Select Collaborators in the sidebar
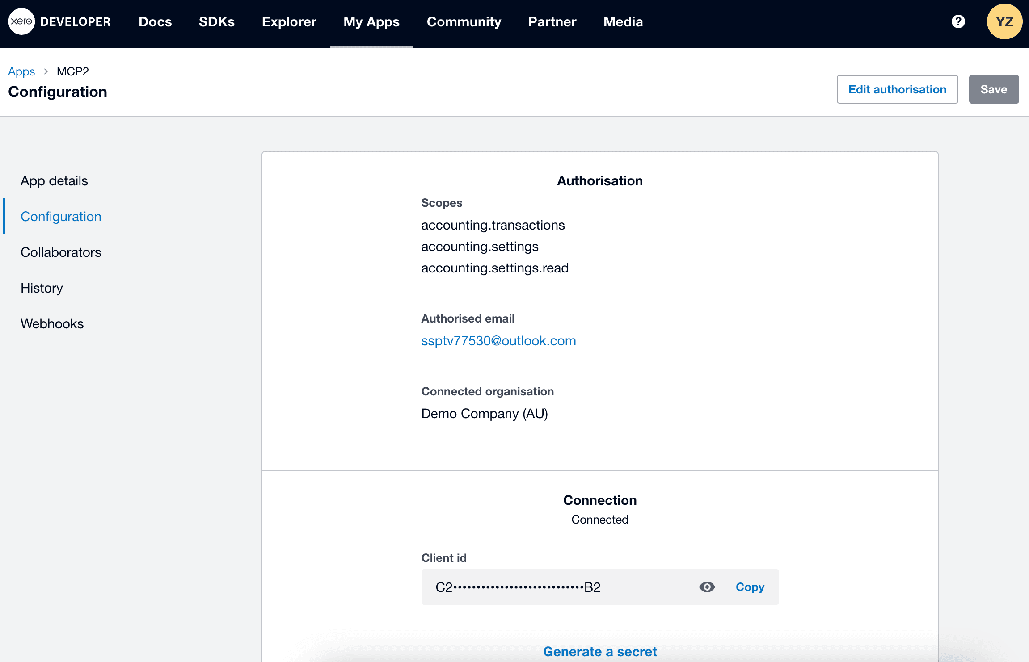 [x=61, y=252]
